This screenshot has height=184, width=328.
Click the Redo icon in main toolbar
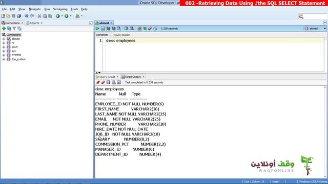[x=32, y=16]
